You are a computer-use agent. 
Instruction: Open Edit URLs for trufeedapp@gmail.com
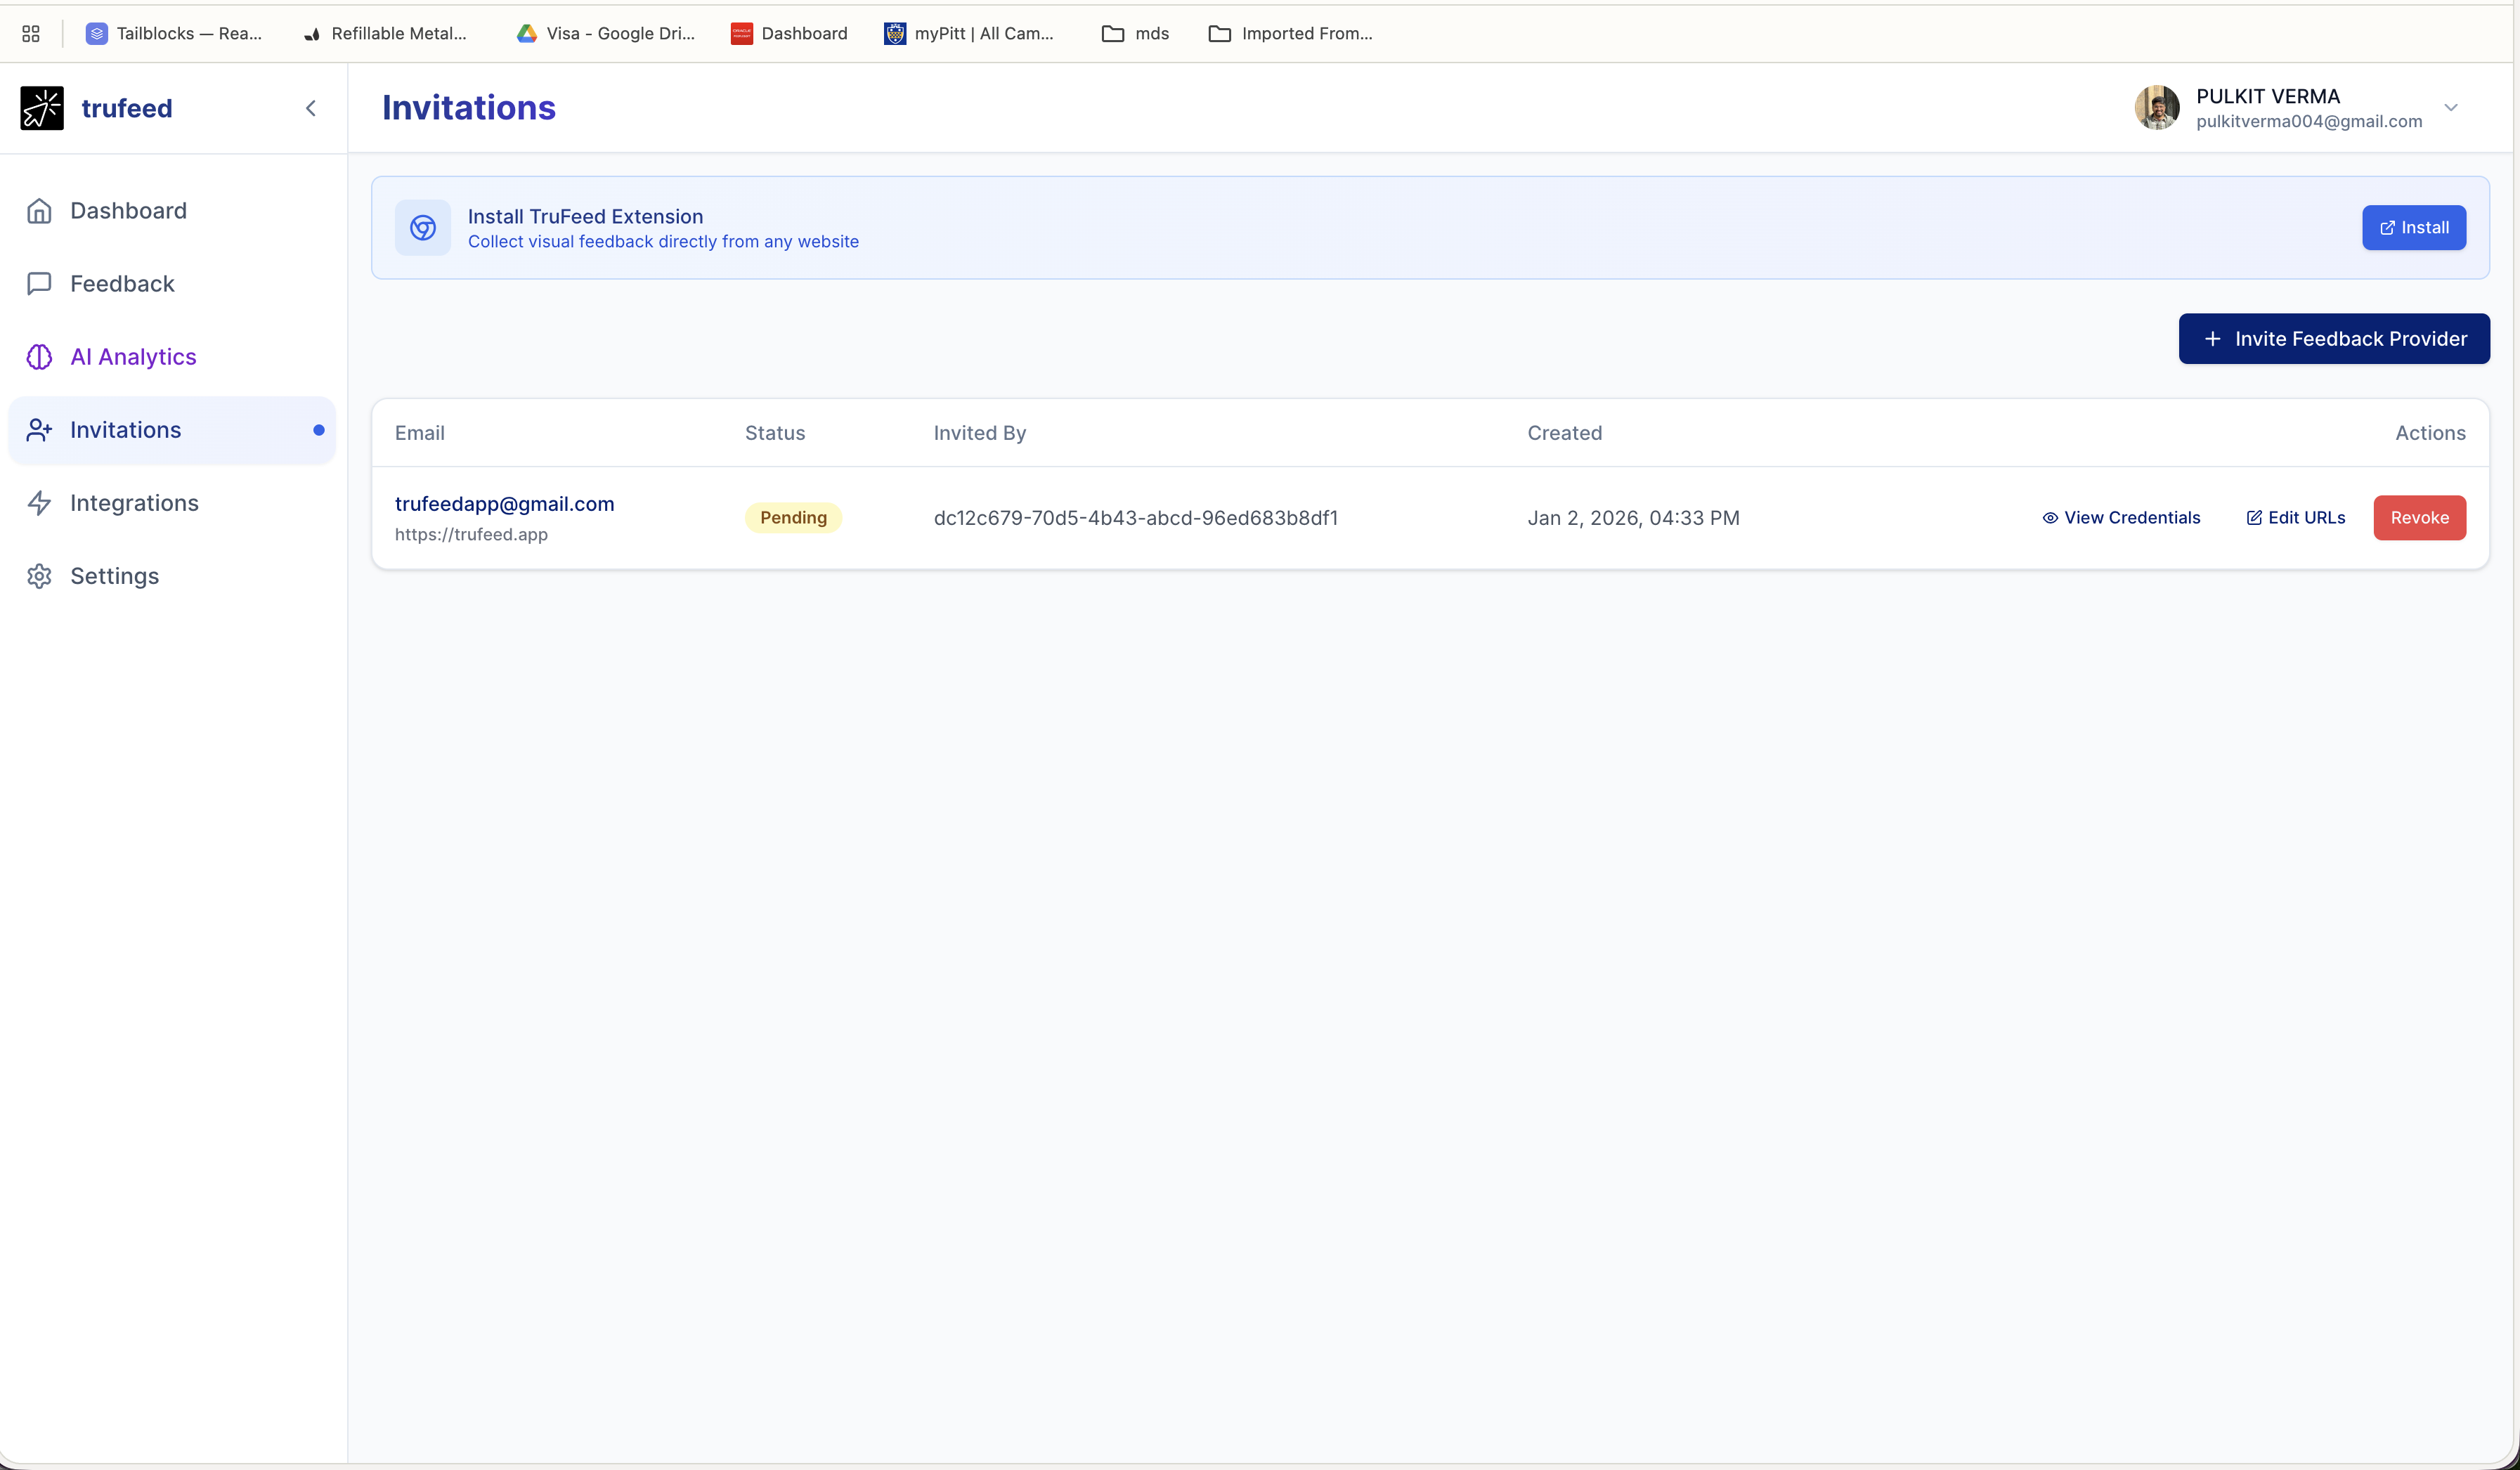click(x=2295, y=517)
